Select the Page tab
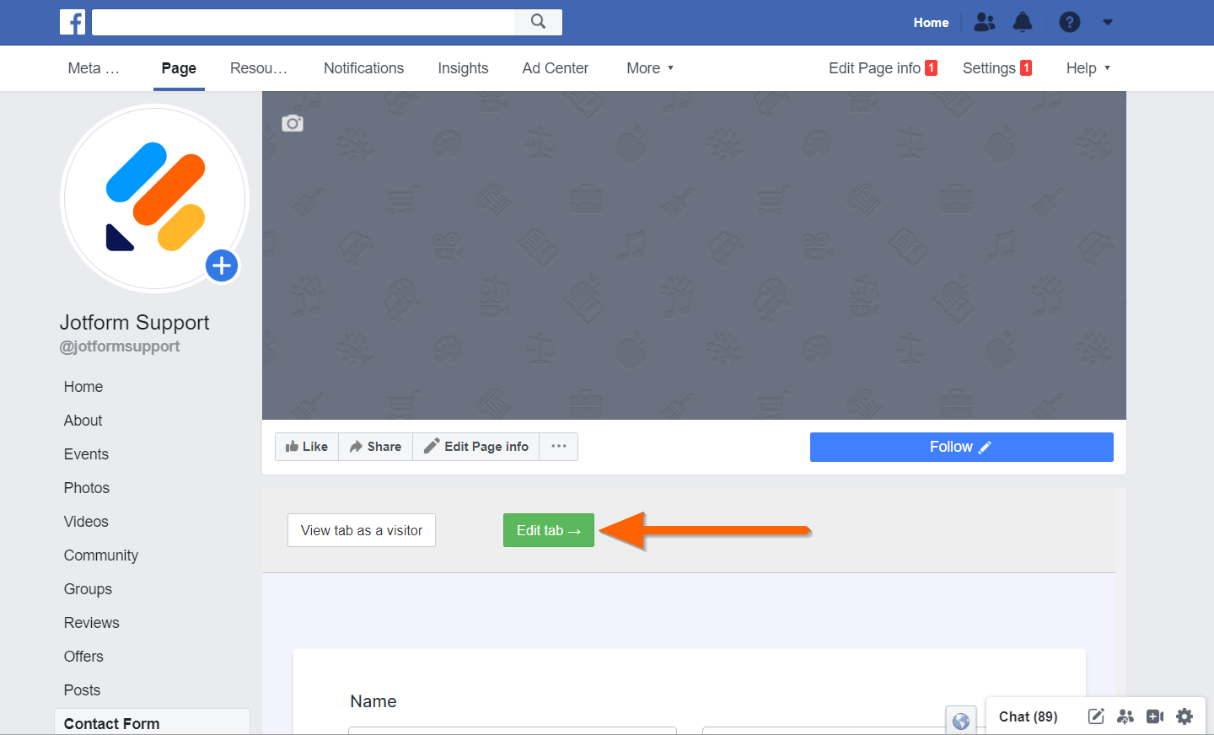The width and height of the screenshot is (1214, 735). [179, 68]
